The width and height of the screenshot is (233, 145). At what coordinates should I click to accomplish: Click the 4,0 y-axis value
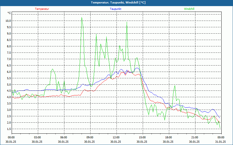(x=9, y=97)
